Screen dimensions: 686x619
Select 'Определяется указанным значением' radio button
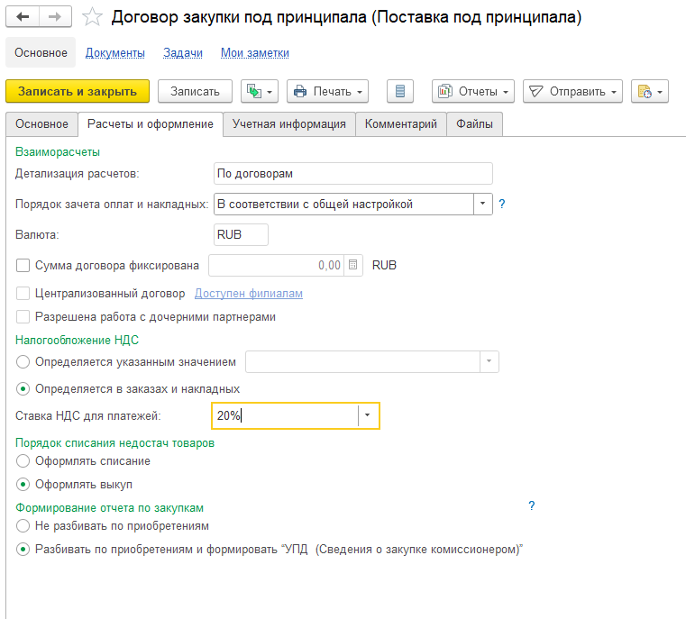(23, 362)
